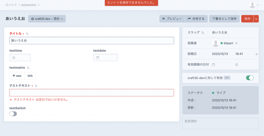The height and width of the screenshot is (136, 264).
Task: Open the craft35-dev site dropdown
Action: pyautogui.click(x=47, y=19)
